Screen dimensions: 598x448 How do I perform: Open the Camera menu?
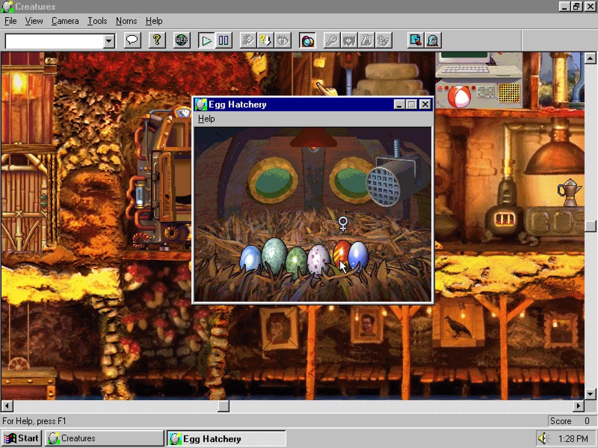point(65,21)
